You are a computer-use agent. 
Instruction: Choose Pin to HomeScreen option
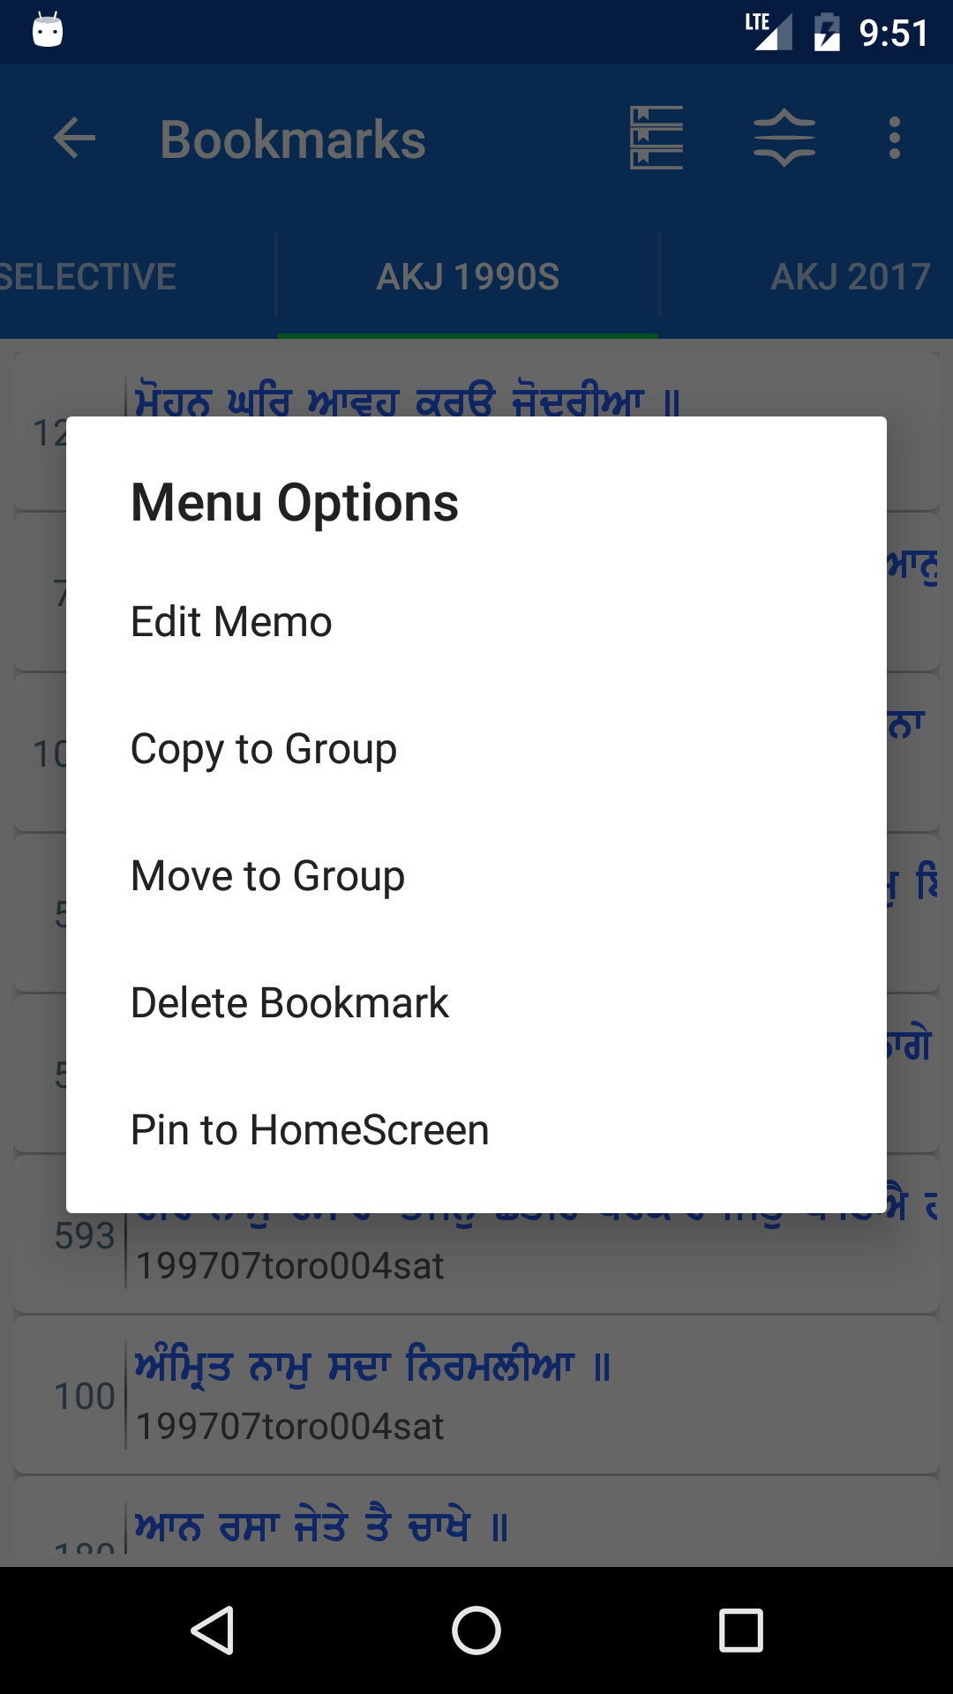click(310, 1130)
